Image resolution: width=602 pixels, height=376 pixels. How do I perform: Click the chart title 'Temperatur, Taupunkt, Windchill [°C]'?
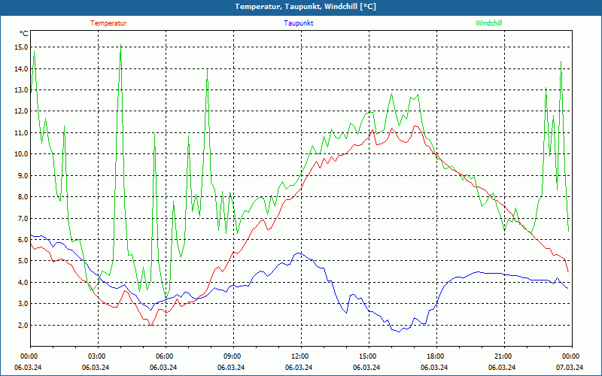tap(306, 7)
